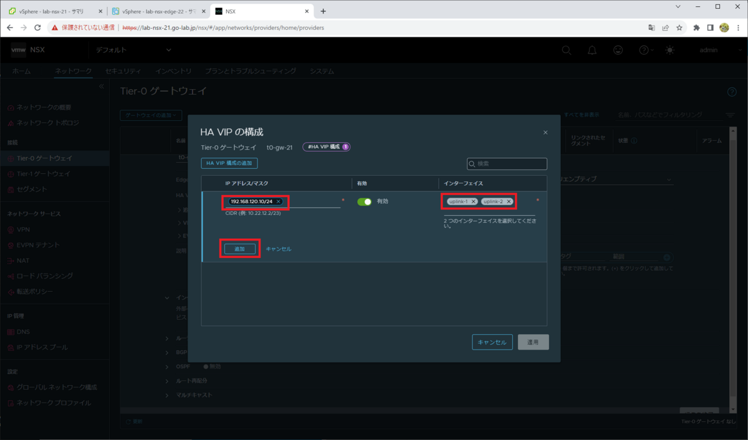Click the page help icon near Tier-0 title
This screenshot has width=748, height=440.
pos(732,92)
